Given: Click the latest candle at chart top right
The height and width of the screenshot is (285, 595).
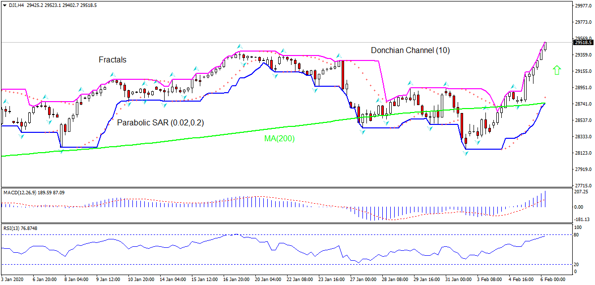Looking at the screenshot, I should [x=545, y=46].
